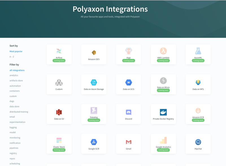The width and height of the screenshot is (226, 166).
Task: Click the Polyaxon Integrations heading
Action: click(x=110, y=9)
